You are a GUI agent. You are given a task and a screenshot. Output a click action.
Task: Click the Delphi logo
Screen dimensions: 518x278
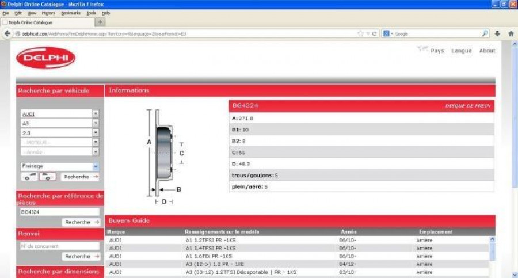45,58
